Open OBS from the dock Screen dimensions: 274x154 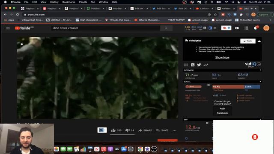click(x=154, y=149)
